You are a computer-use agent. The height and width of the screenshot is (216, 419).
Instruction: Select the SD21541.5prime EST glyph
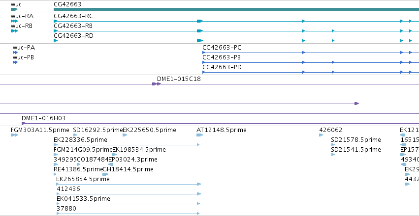[x=333, y=155]
